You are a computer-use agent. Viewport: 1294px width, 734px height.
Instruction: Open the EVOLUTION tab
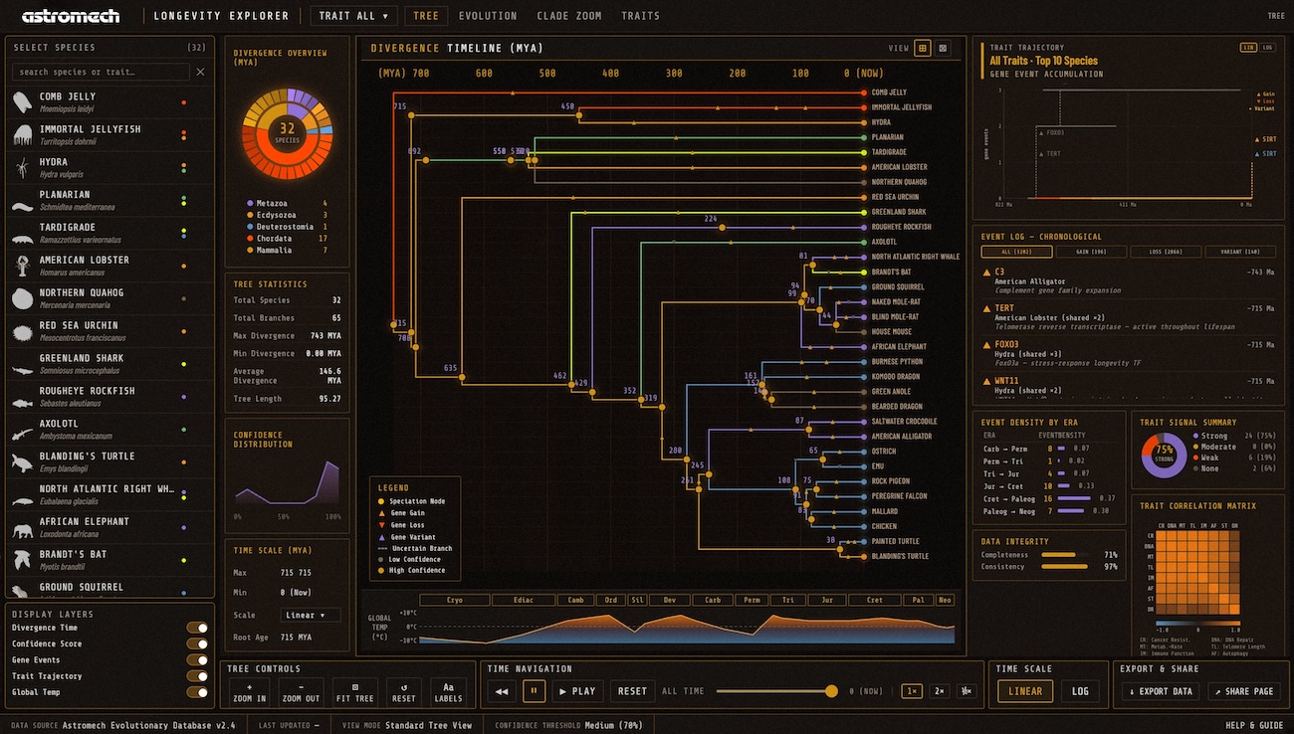[488, 16]
